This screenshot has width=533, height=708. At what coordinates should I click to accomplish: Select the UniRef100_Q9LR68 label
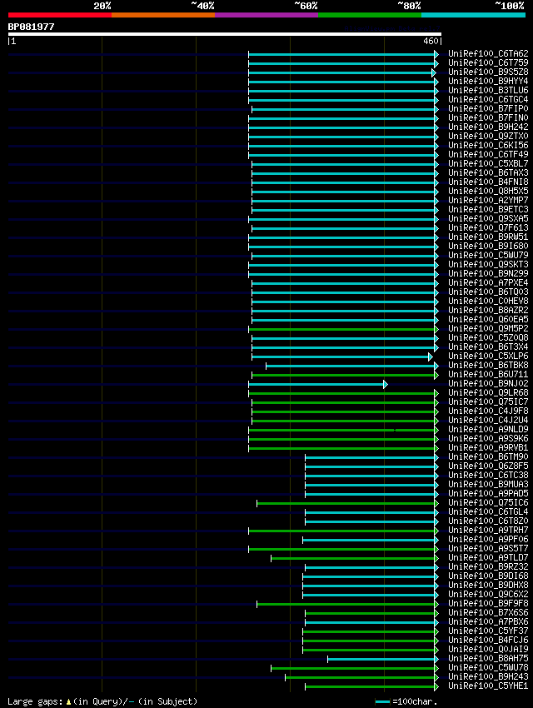coord(488,393)
